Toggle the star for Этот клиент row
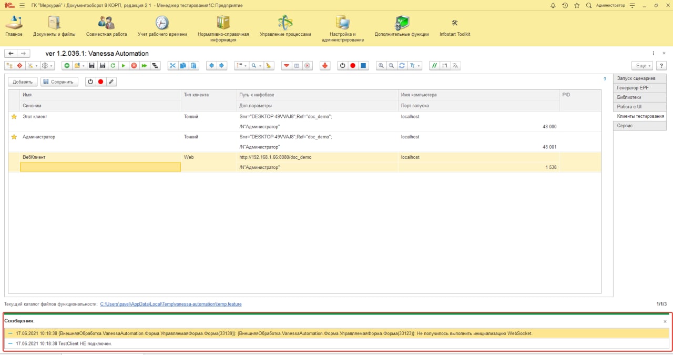The image size is (673, 355). pos(14,116)
